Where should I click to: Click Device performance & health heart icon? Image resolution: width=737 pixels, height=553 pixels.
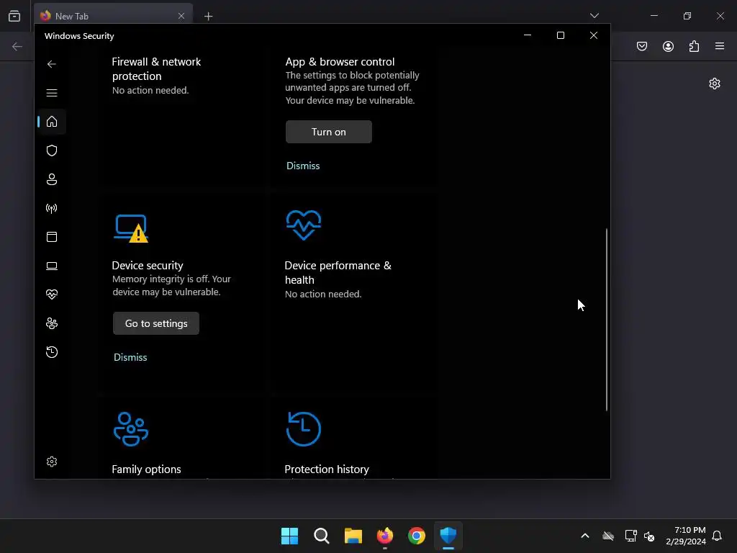[304, 225]
